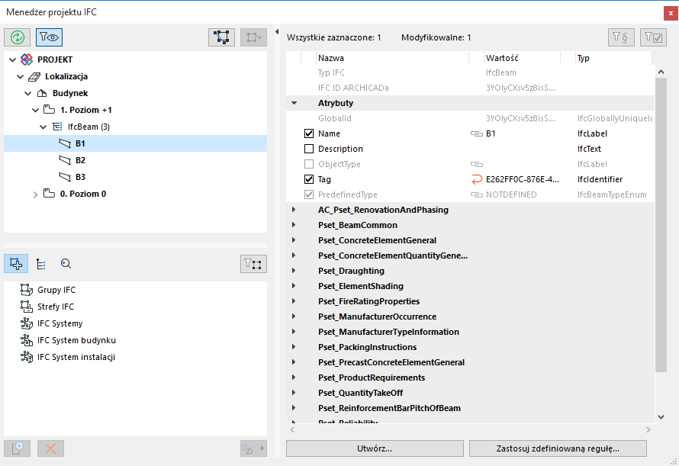The width and height of the screenshot is (679, 466).
Task: Click the filter checked properties icon
Action: click(x=653, y=37)
